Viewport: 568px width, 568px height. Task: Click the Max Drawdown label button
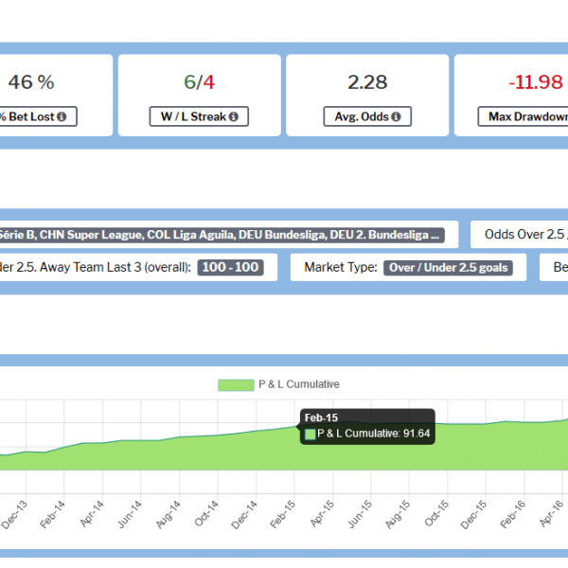524,116
